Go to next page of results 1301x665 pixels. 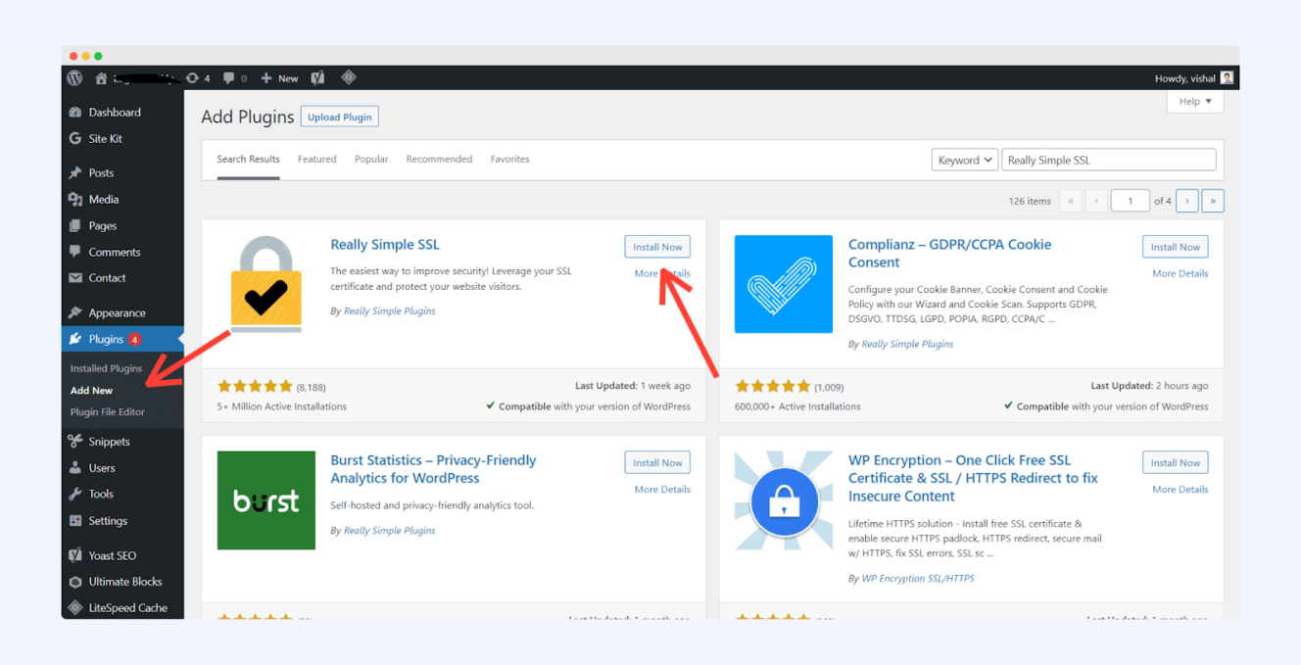pyautogui.click(x=1187, y=201)
